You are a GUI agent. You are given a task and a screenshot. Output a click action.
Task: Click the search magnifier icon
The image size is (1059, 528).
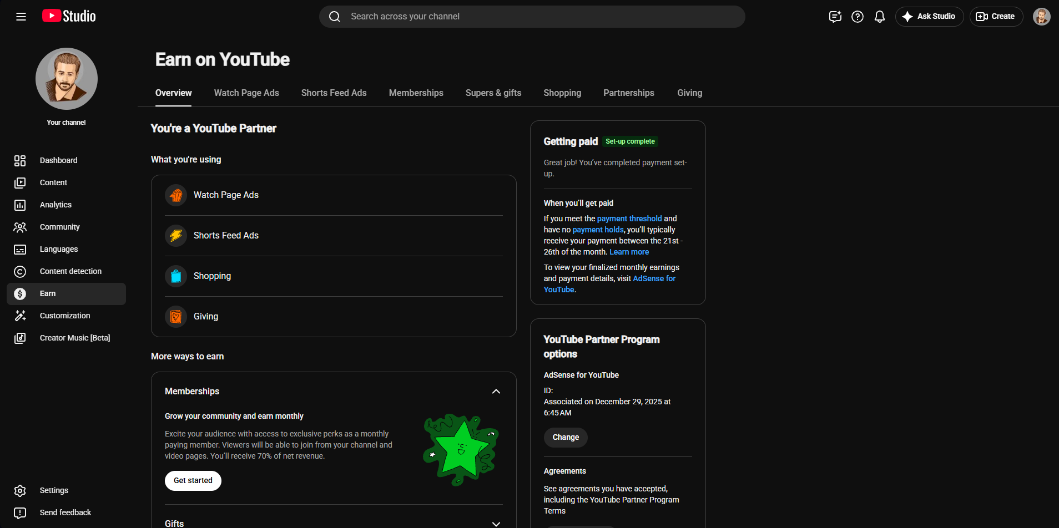(335, 17)
